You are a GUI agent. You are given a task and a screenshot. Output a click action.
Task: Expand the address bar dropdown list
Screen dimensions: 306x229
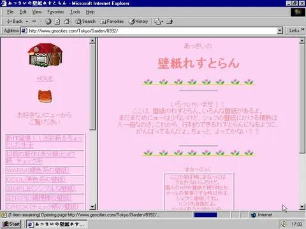(x=280, y=31)
